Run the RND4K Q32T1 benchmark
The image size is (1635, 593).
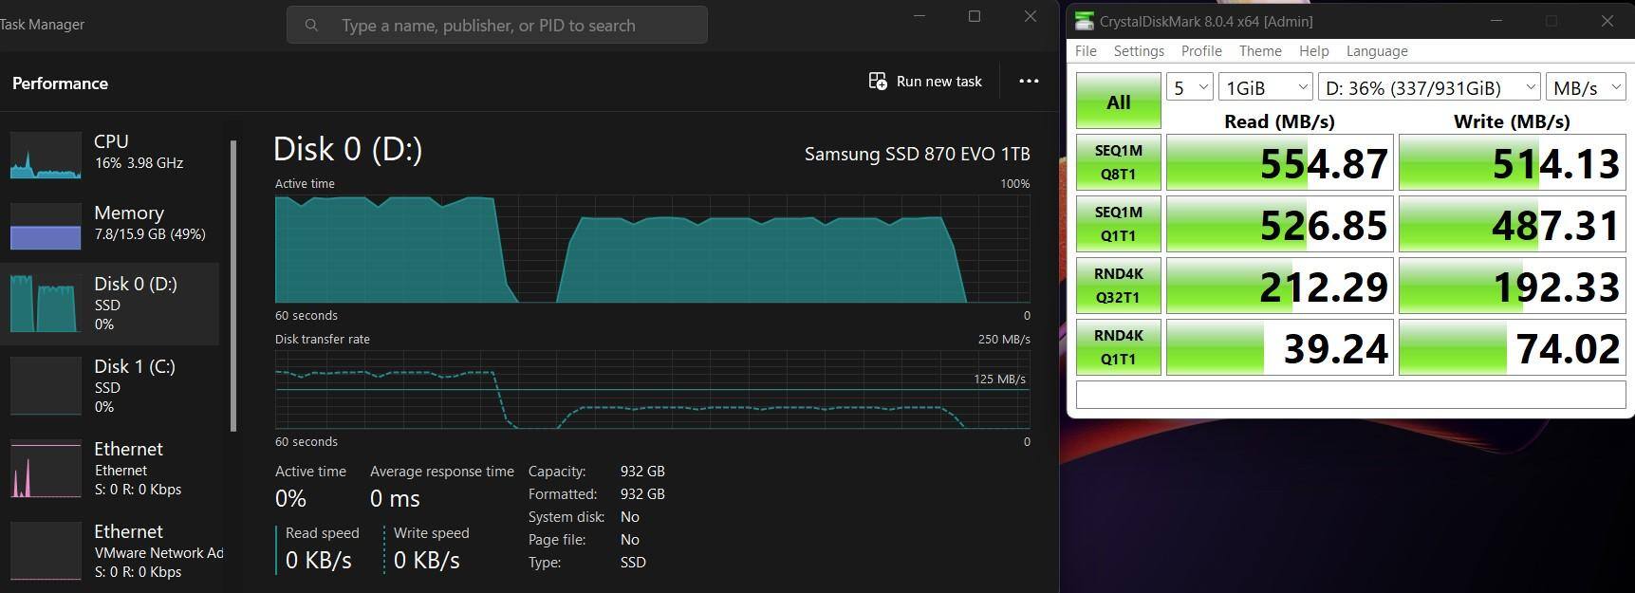pyautogui.click(x=1118, y=286)
